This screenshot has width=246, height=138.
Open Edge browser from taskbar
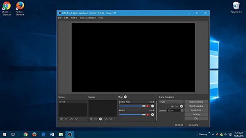coord(43,134)
